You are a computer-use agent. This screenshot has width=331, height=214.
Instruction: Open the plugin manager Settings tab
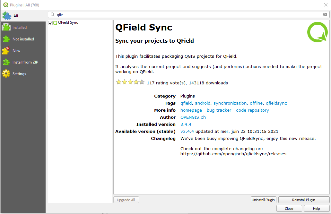[x=23, y=74]
